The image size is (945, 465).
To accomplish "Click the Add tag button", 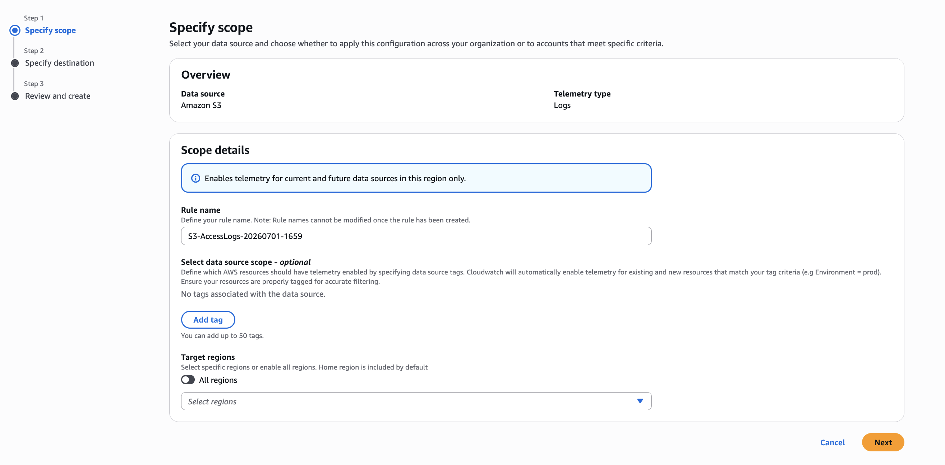I will tap(208, 320).
